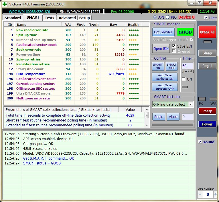Screen dimensions: 219x202
Task: Switch to the Standard tab
Action: pos(13,18)
